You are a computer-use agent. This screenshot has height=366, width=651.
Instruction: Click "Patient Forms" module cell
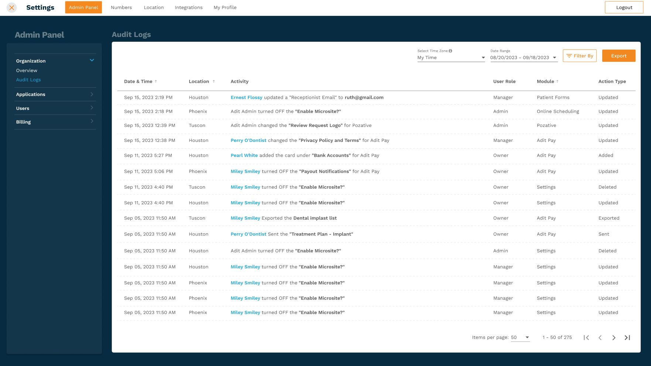coord(553,98)
